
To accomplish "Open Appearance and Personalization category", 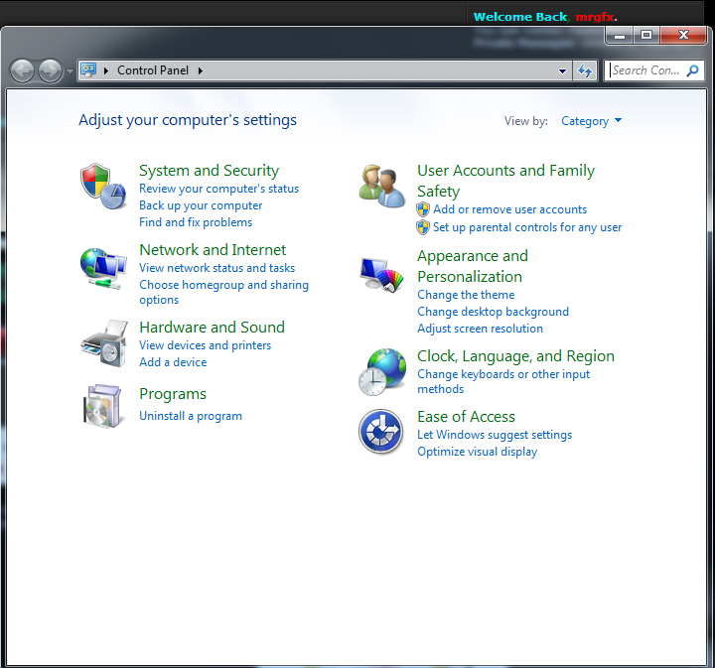I will point(473,266).
